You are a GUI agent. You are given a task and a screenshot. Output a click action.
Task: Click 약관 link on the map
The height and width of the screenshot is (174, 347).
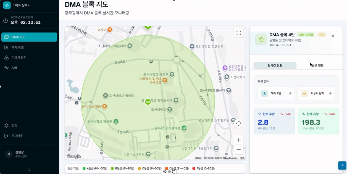242,158
